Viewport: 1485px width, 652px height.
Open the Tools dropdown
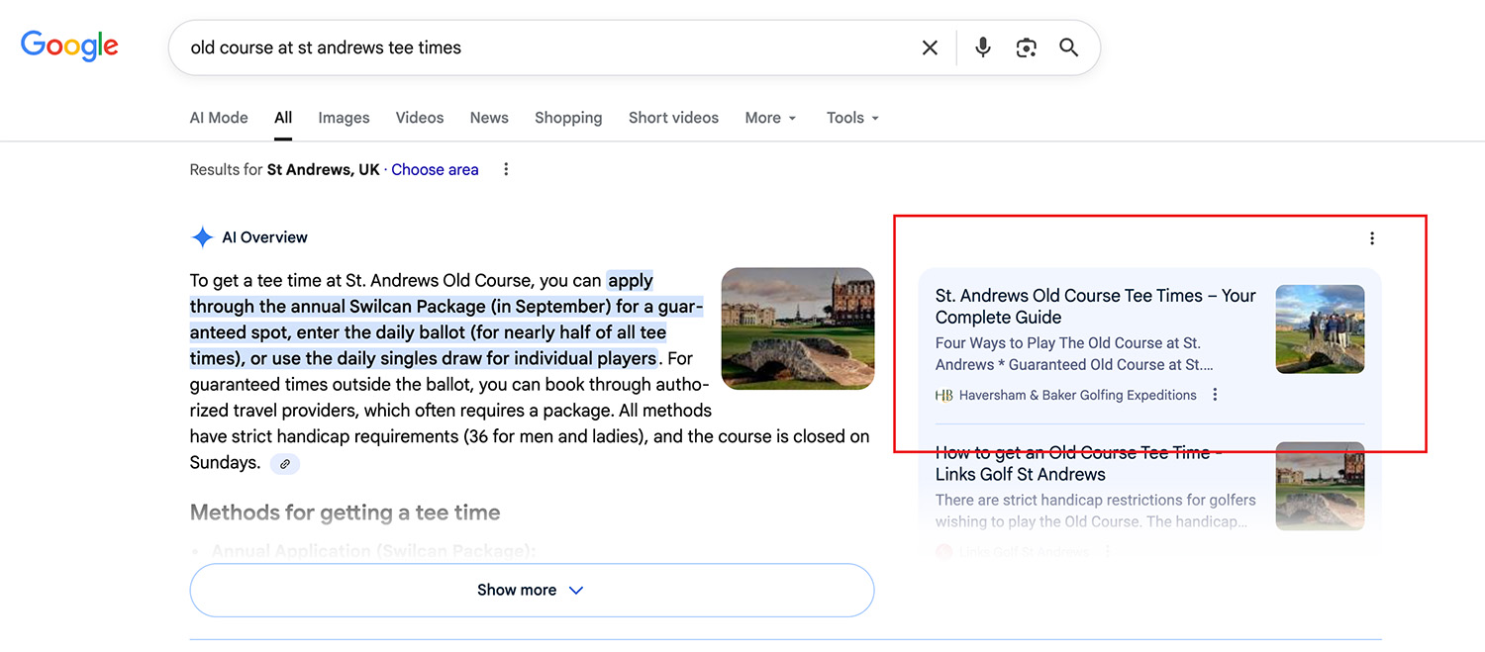pyautogui.click(x=851, y=118)
